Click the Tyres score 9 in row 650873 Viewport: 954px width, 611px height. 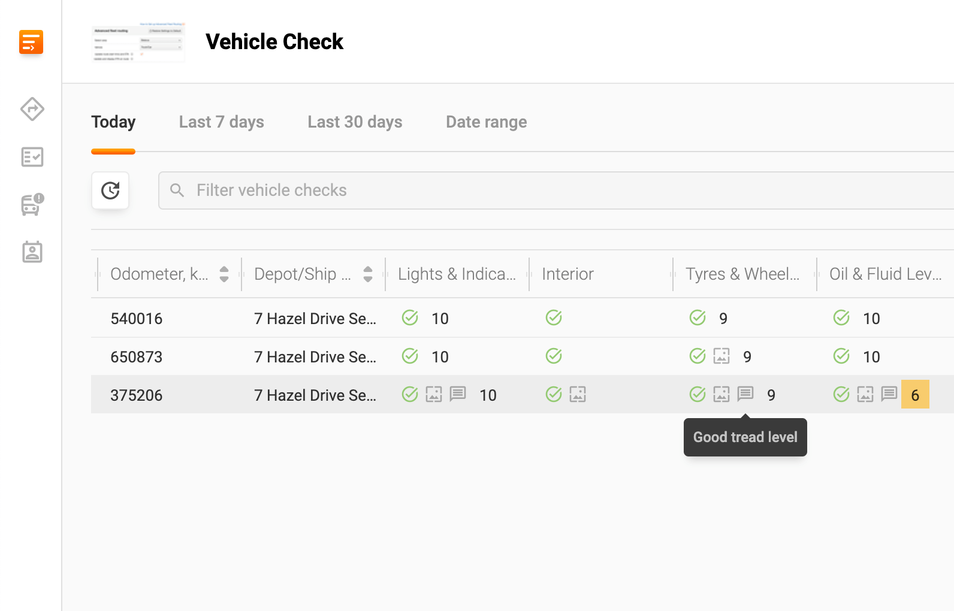click(747, 357)
